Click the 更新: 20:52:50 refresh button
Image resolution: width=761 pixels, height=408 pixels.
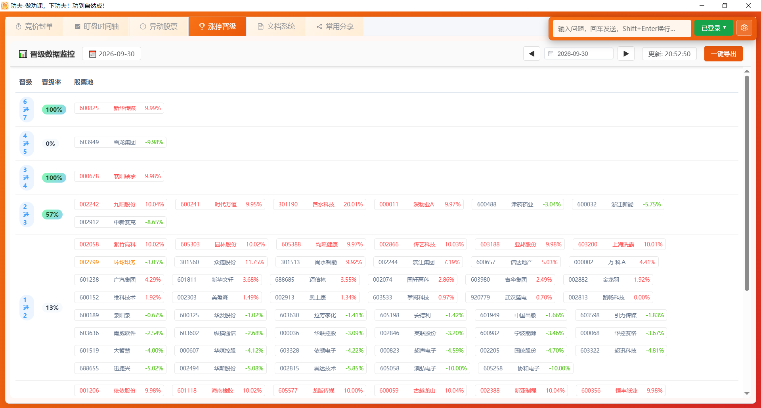pyautogui.click(x=669, y=54)
